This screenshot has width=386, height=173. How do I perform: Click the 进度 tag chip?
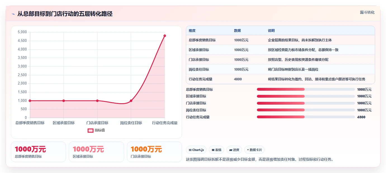[x=234, y=150]
